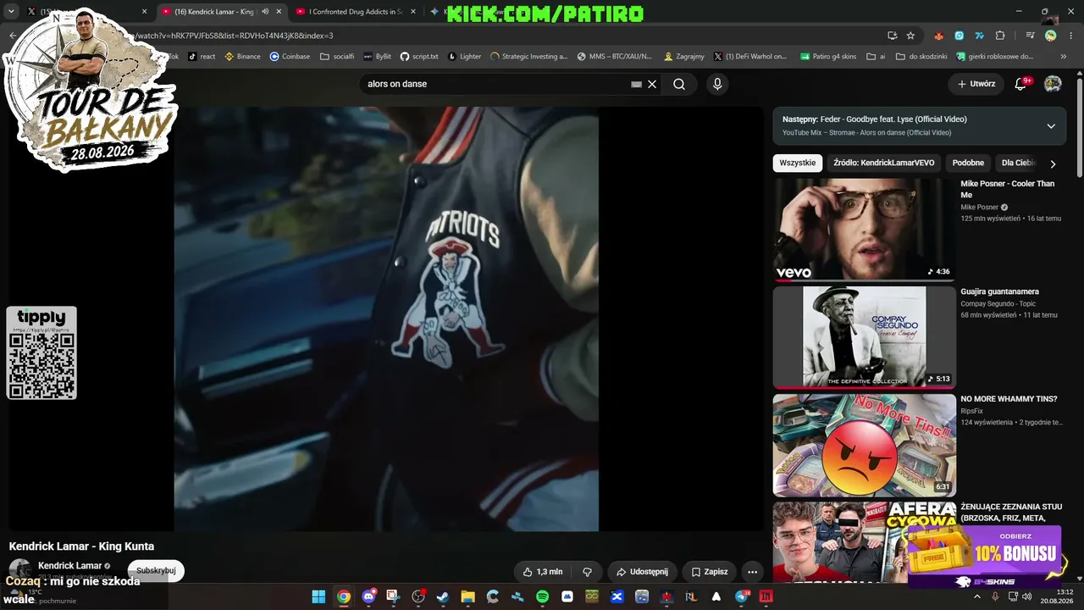Open the script.txt GitHub bookmark
The height and width of the screenshot is (610, 1084).
(x=419, y=57)
